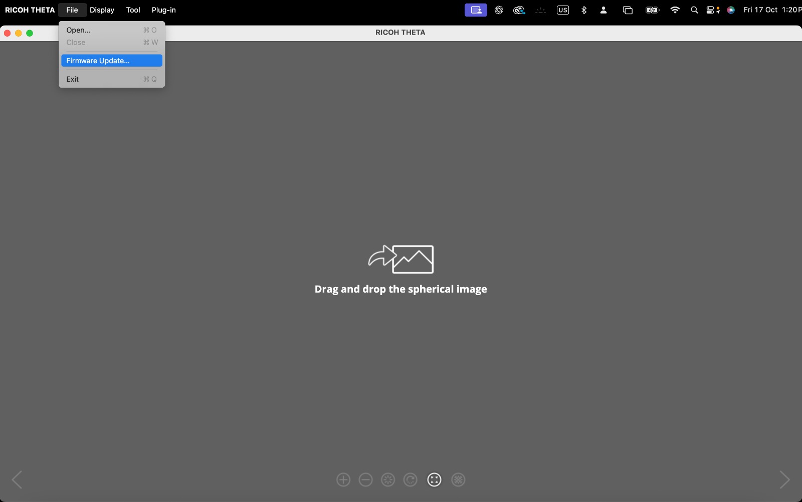
Task: Click the zoom in plus icon
Action: (x=343, y=480)
